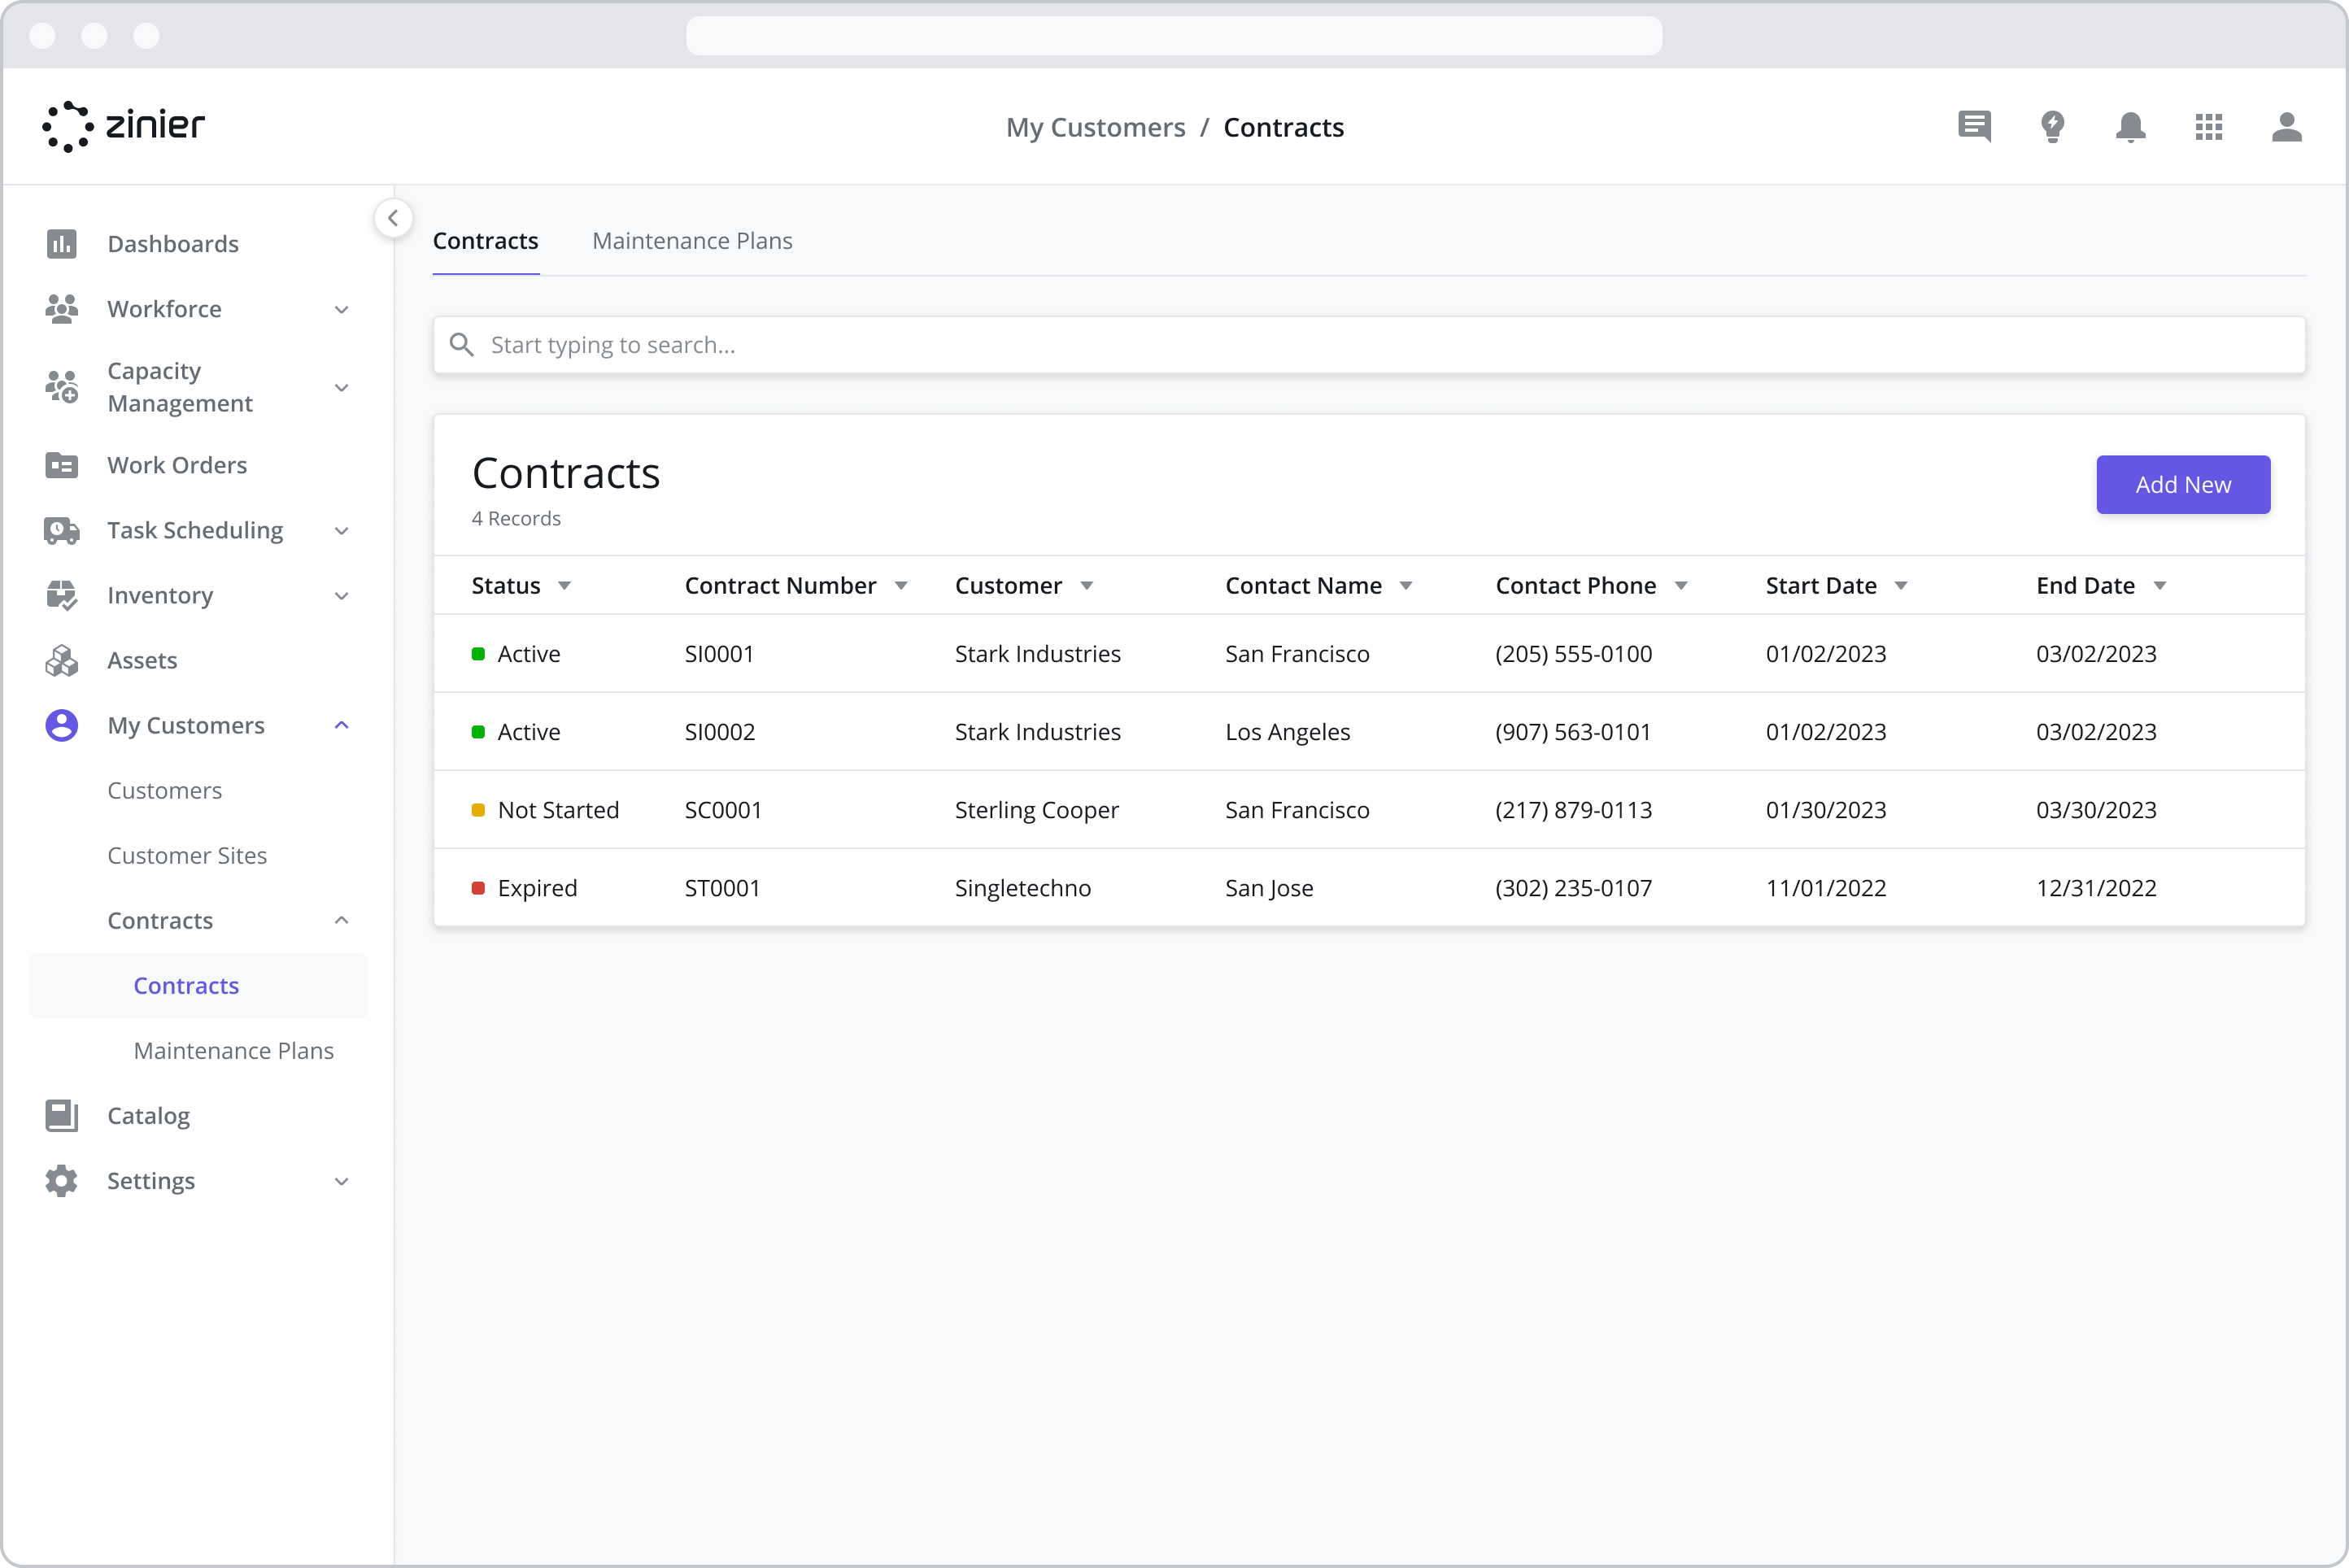This screenshot has height=1568, width=2349.
Task: Select Customer Sites in sidebar
Action: coord(187,855)
